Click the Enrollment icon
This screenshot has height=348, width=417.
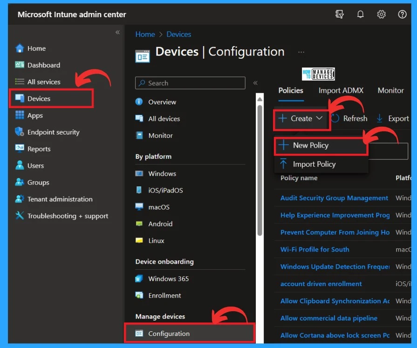coord(139,295)
